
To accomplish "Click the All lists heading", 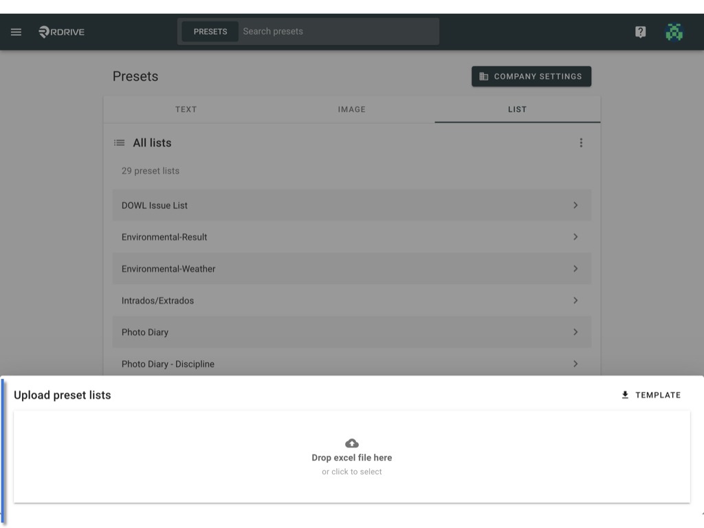I will click(x=152, y=143).
